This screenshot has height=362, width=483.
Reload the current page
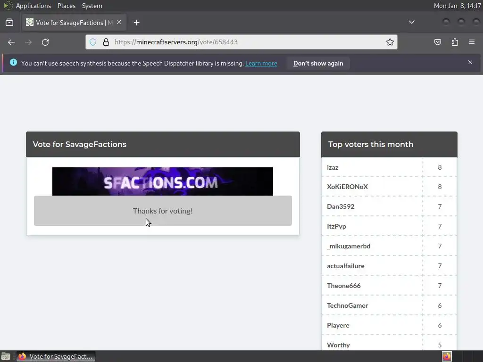(45, 42)
